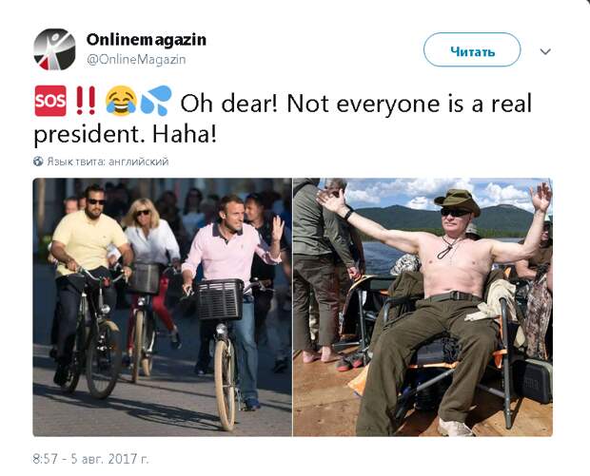Expand the tweet options chevron menu
This screenshot has width=590, height=476.
tap(545, 51)
